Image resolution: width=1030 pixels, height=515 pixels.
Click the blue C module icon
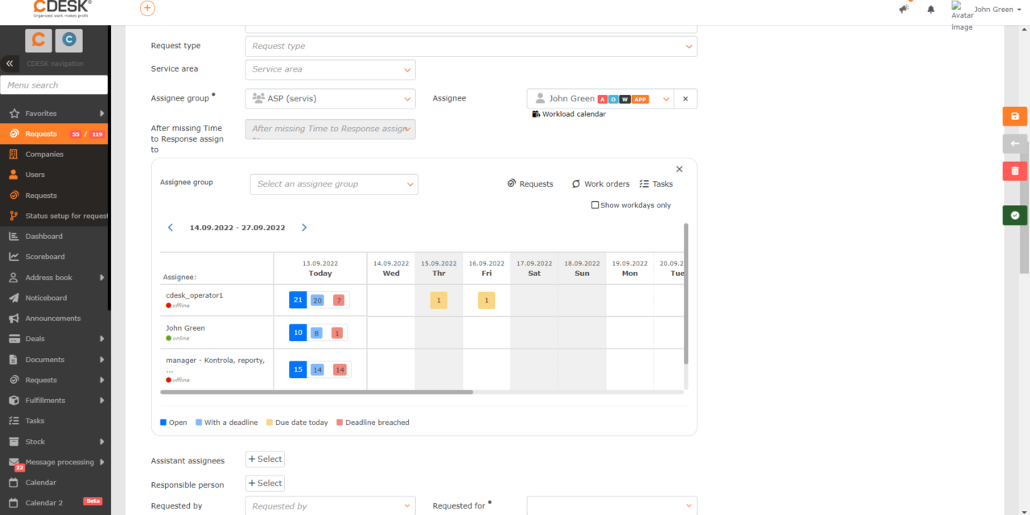click(71, 39)
